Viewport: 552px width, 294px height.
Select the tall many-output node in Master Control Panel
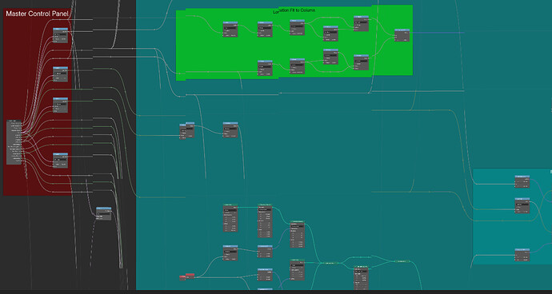[14, 142]
